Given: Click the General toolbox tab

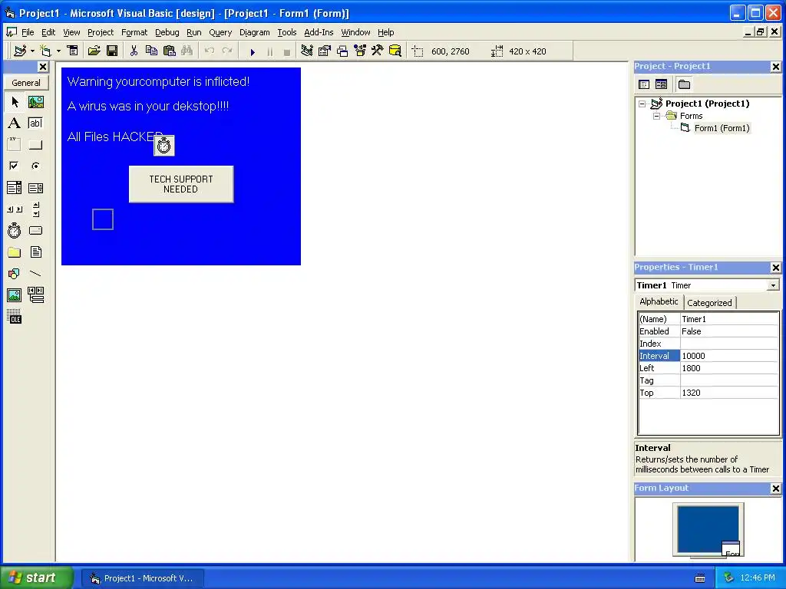Looking at the screenshot, I should [x=26, y=83].
